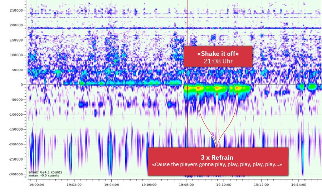This screenshot has width=322, height=193.
Task: Click the -150000 label on the vertical axis
Action: tap(16, 130)
